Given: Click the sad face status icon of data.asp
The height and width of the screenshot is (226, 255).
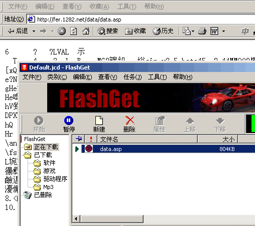Looking at the screenshot, I should [89, 148].
